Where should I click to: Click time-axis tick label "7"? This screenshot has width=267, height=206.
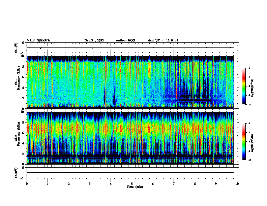(x=174, y=184)
